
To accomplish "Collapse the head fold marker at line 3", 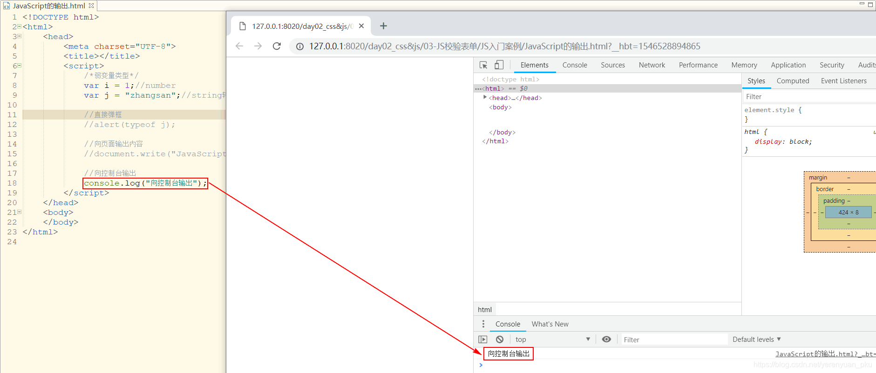I will (20, 36).
